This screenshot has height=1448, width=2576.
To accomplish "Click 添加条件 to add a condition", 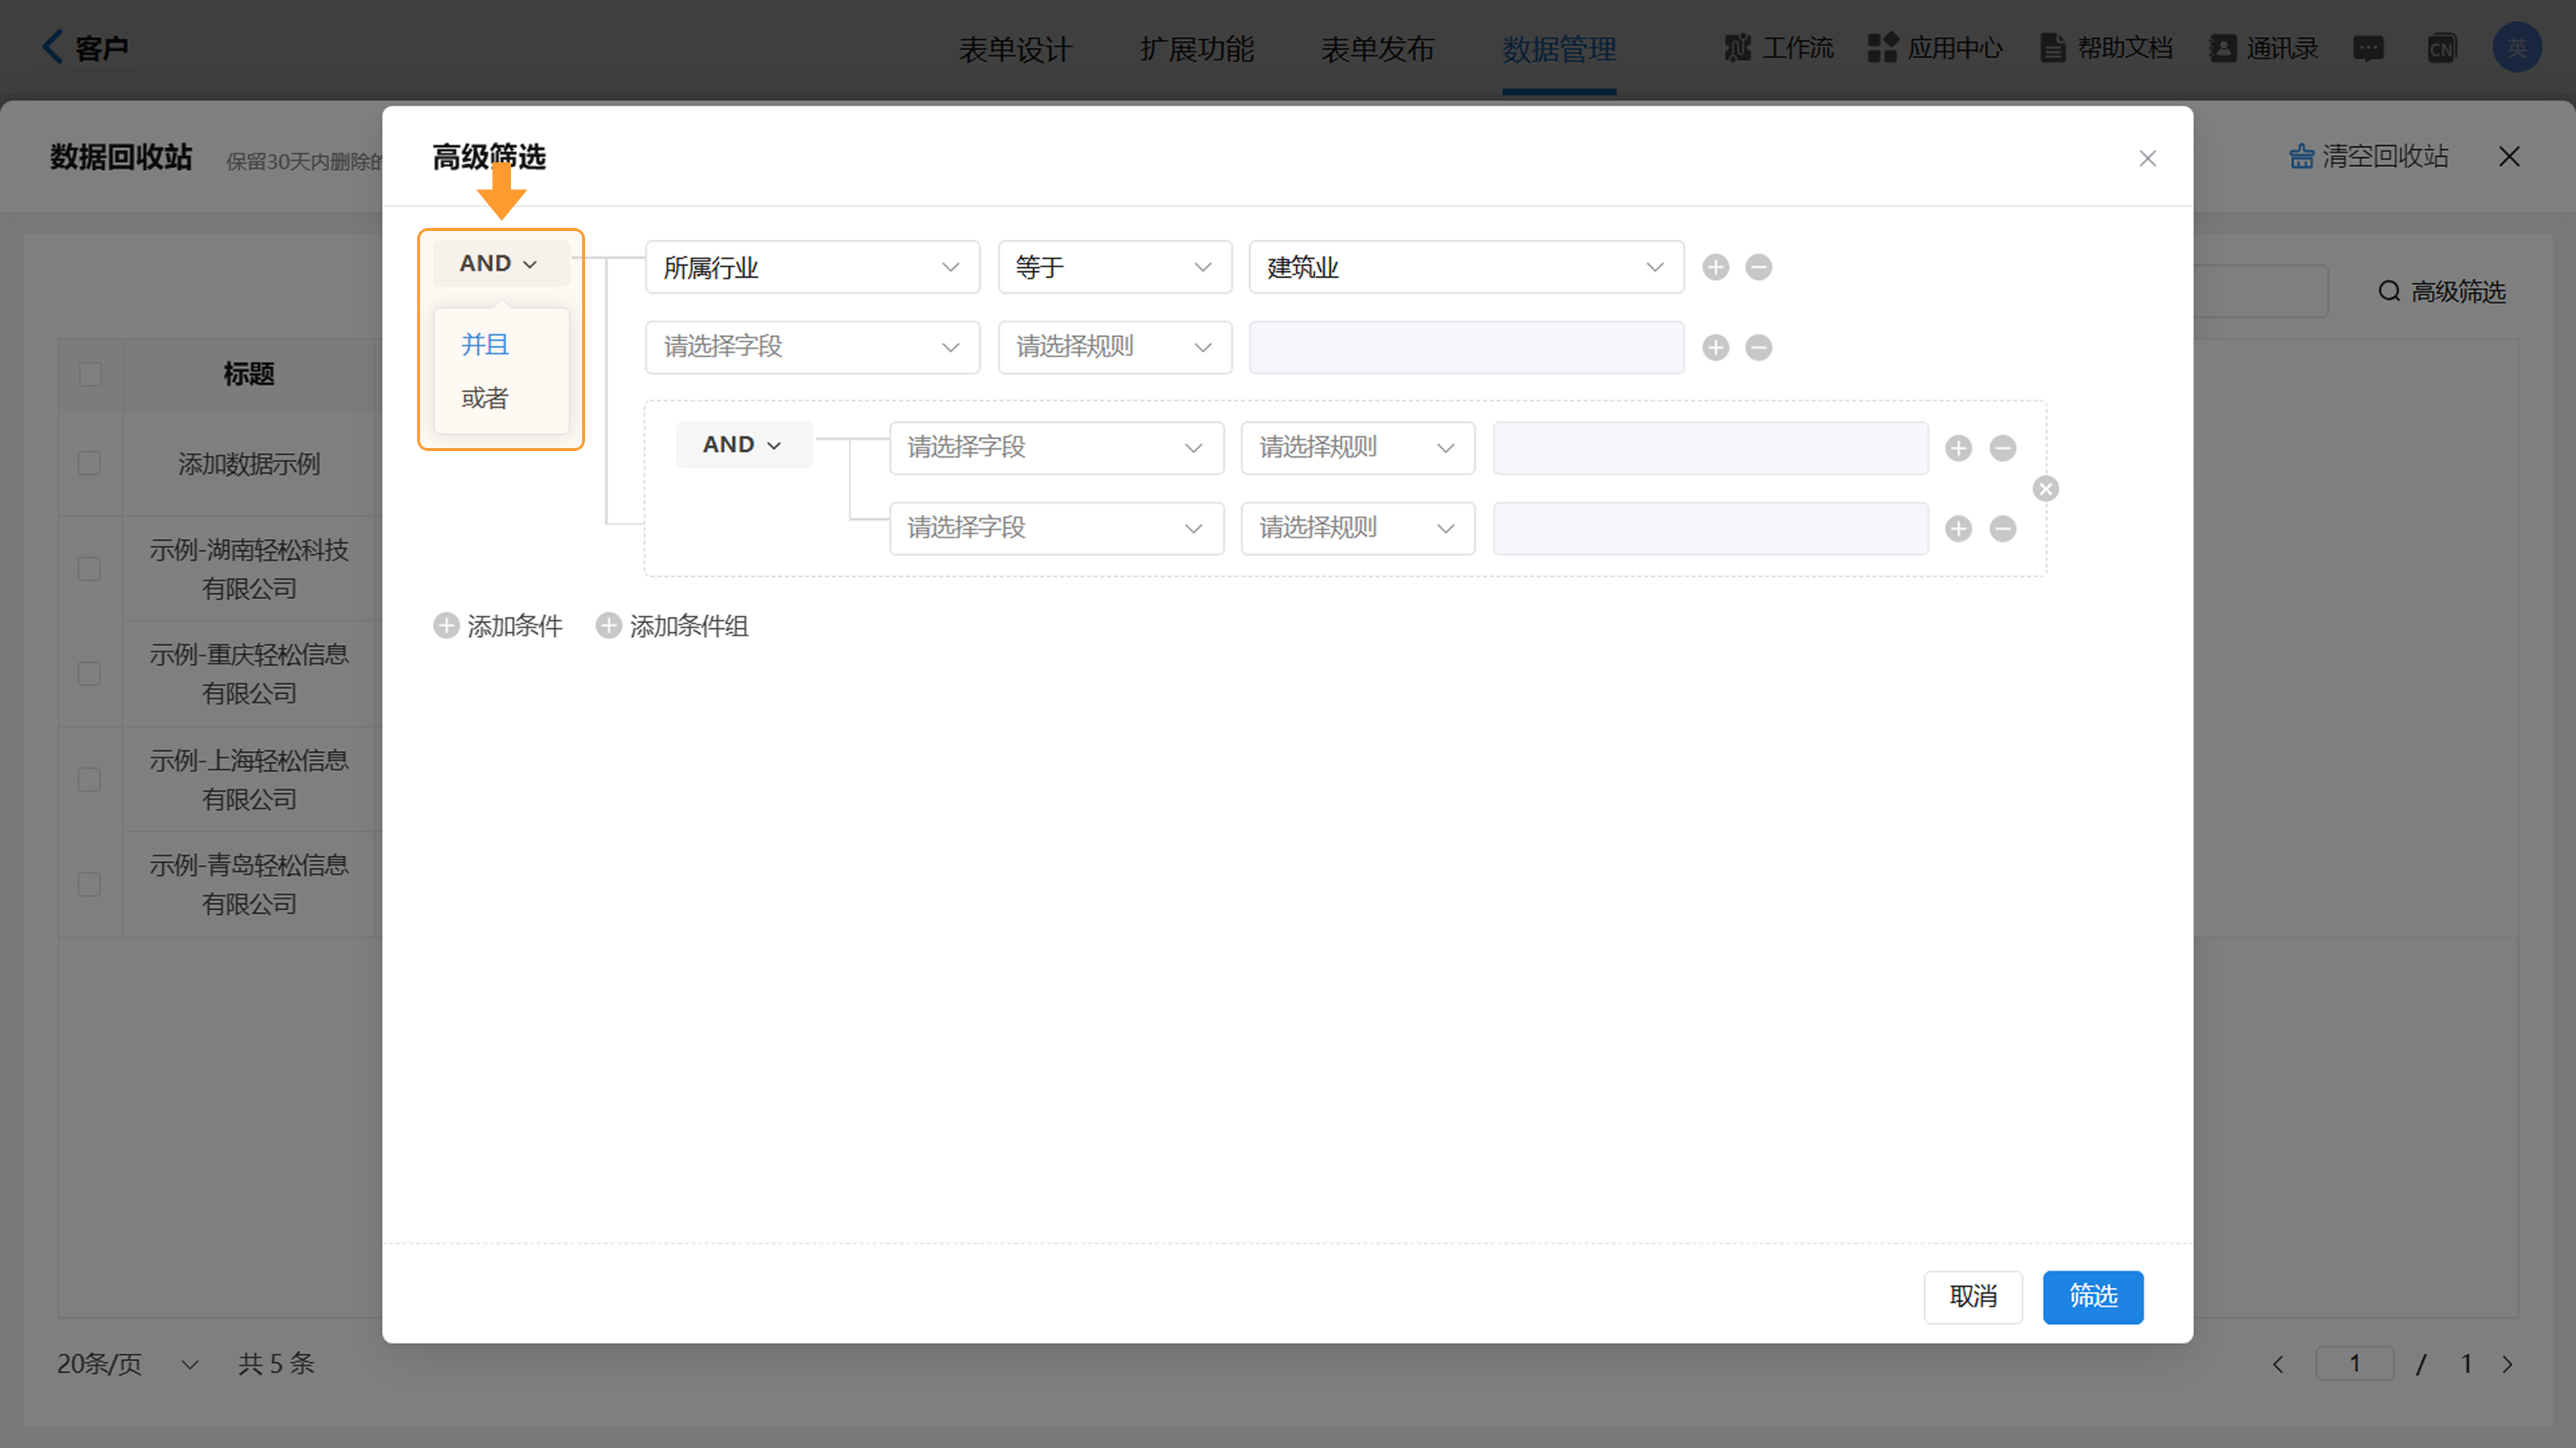I will 498,626.
